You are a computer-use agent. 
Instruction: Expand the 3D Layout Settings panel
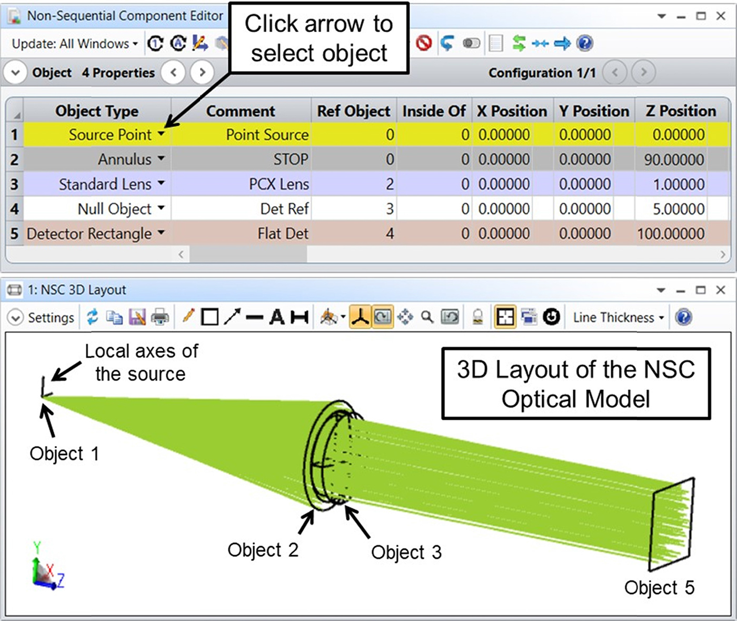point(15,318)
